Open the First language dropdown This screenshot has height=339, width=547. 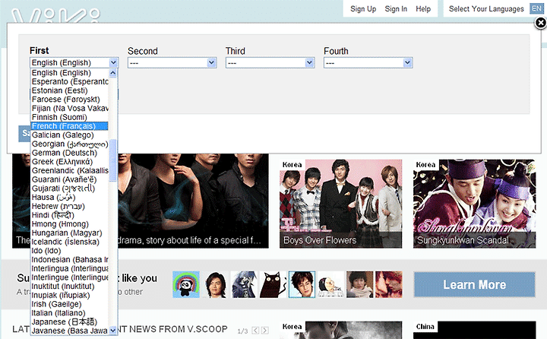click(x=74, y=62)
